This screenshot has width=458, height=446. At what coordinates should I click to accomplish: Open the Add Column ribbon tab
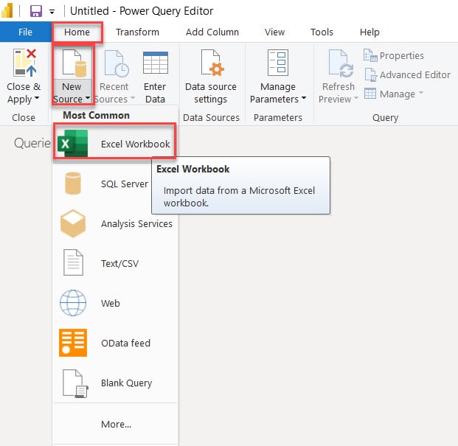click(212, 32)
